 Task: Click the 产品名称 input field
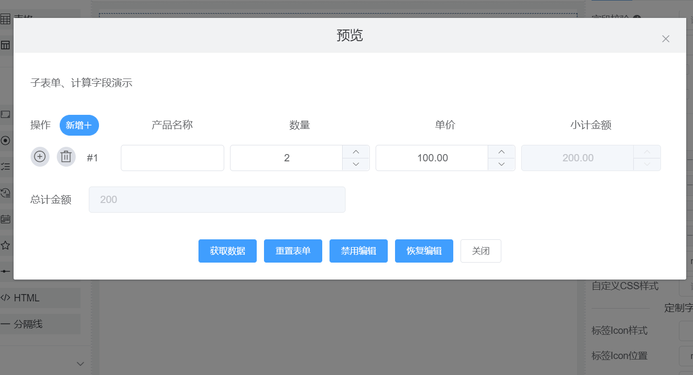point(172,157)
